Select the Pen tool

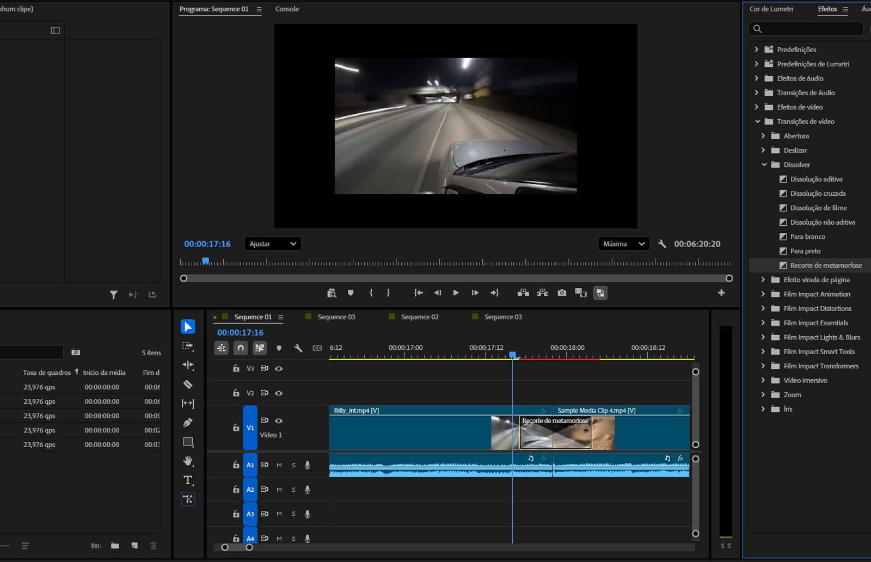click(188, 423)
